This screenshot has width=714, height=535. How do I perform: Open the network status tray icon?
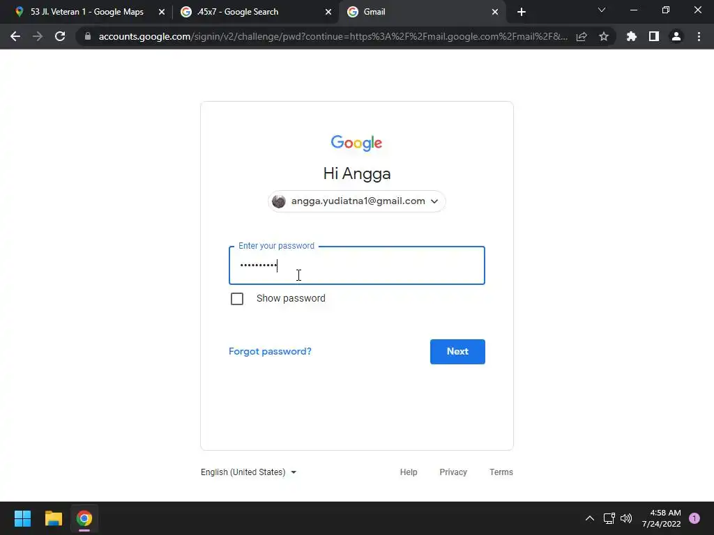[609, 518]
